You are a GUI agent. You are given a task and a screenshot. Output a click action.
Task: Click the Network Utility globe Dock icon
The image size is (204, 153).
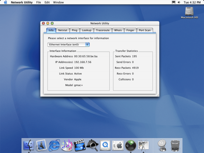(x=130, y=145)
